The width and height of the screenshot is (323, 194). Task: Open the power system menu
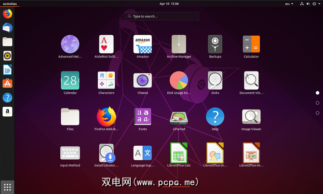(314, 4)
